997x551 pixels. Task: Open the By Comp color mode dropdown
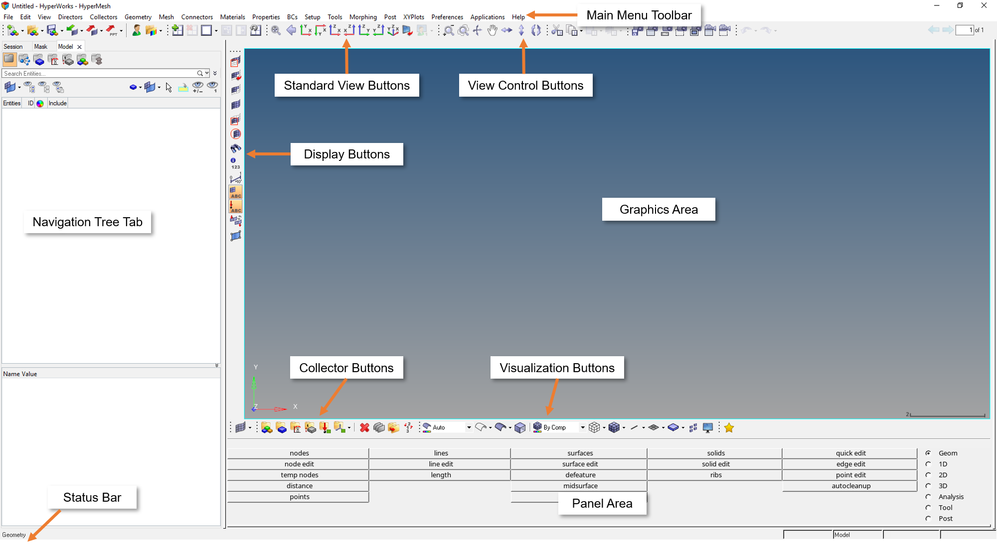(x=582, y=427)
